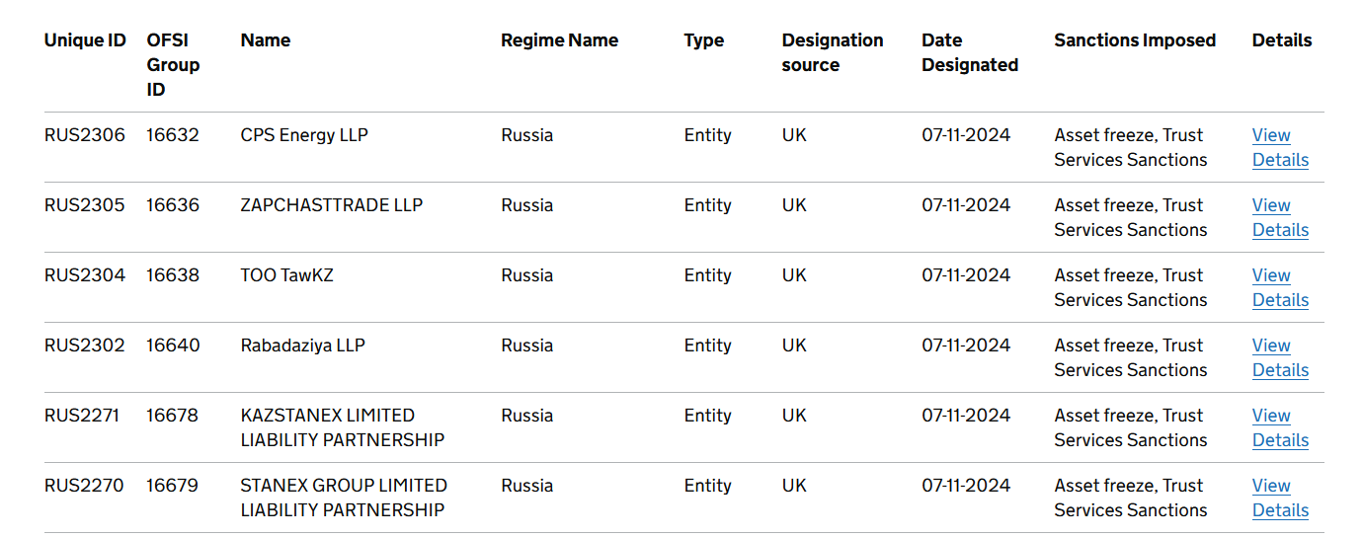The width and height of the screenshot is (1363, 538).
Task: Click the Regime Name column header
Action: pos(559,40)
